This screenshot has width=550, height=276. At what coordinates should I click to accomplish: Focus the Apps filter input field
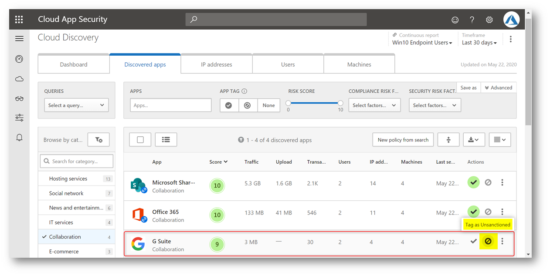point(170,105)
